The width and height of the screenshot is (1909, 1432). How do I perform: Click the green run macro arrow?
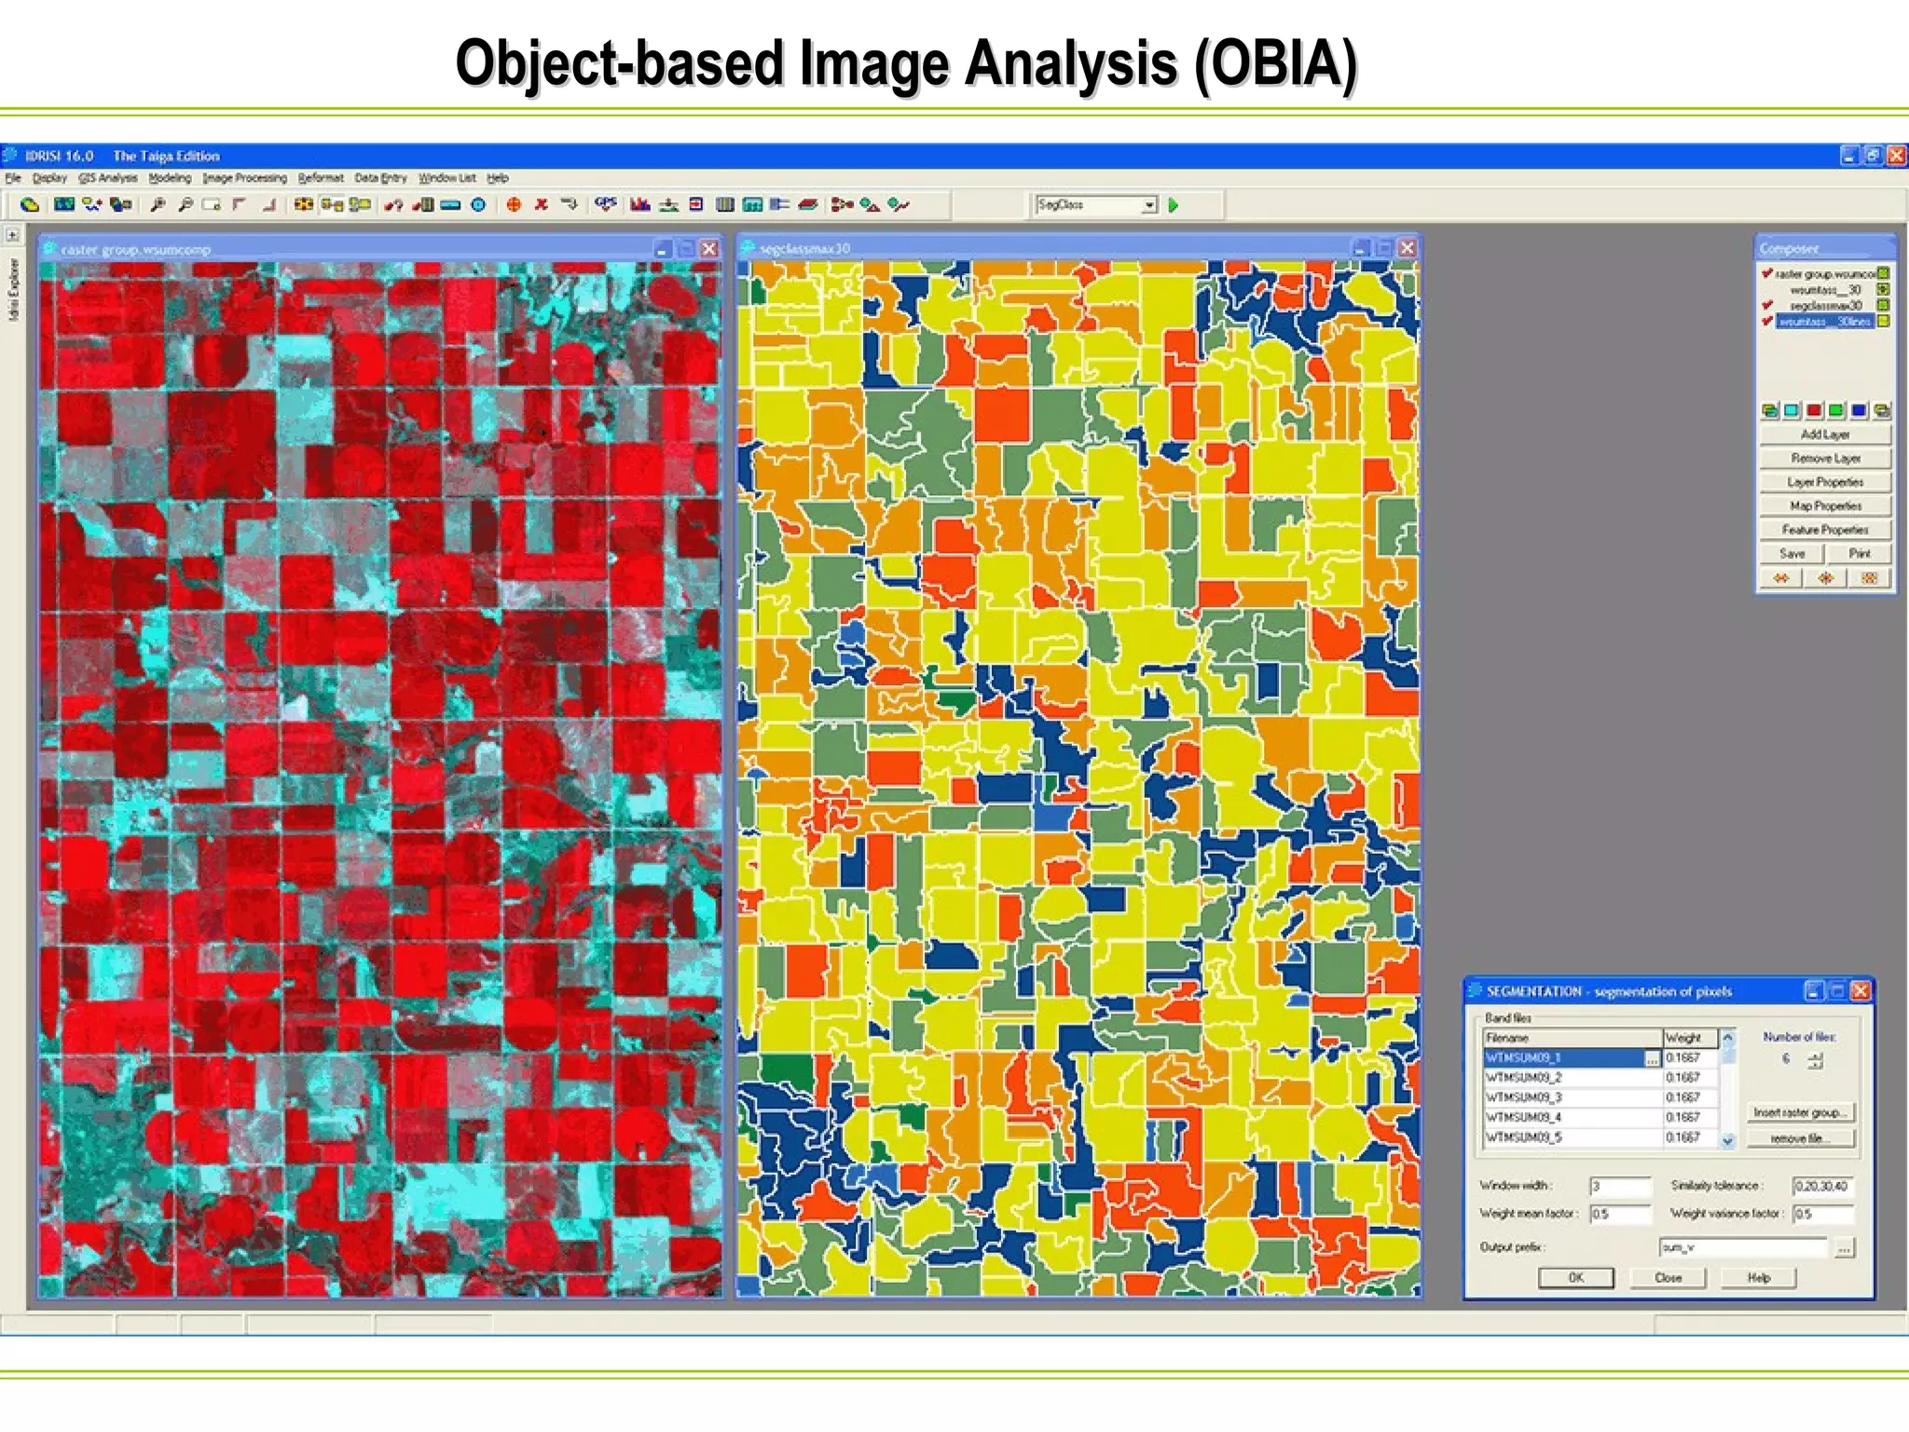(1174, 205)
